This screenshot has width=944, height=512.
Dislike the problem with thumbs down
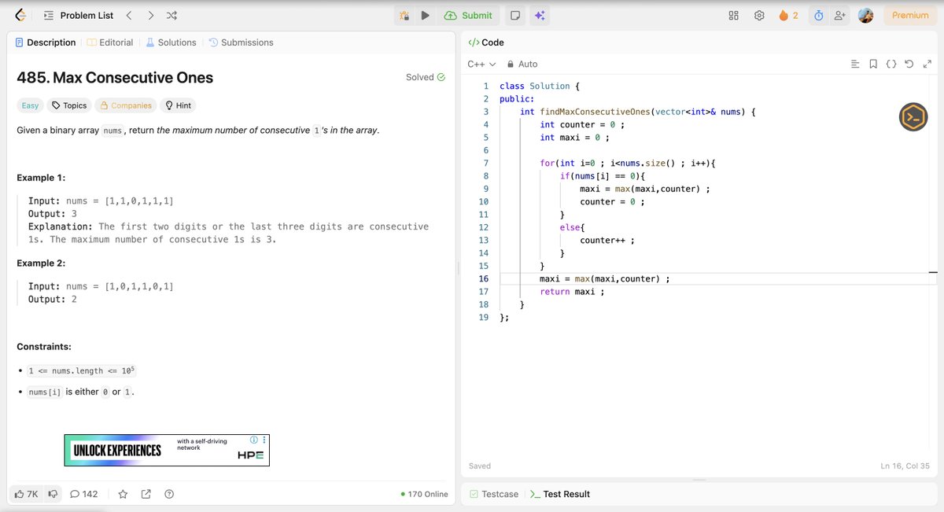pos(53,494)
